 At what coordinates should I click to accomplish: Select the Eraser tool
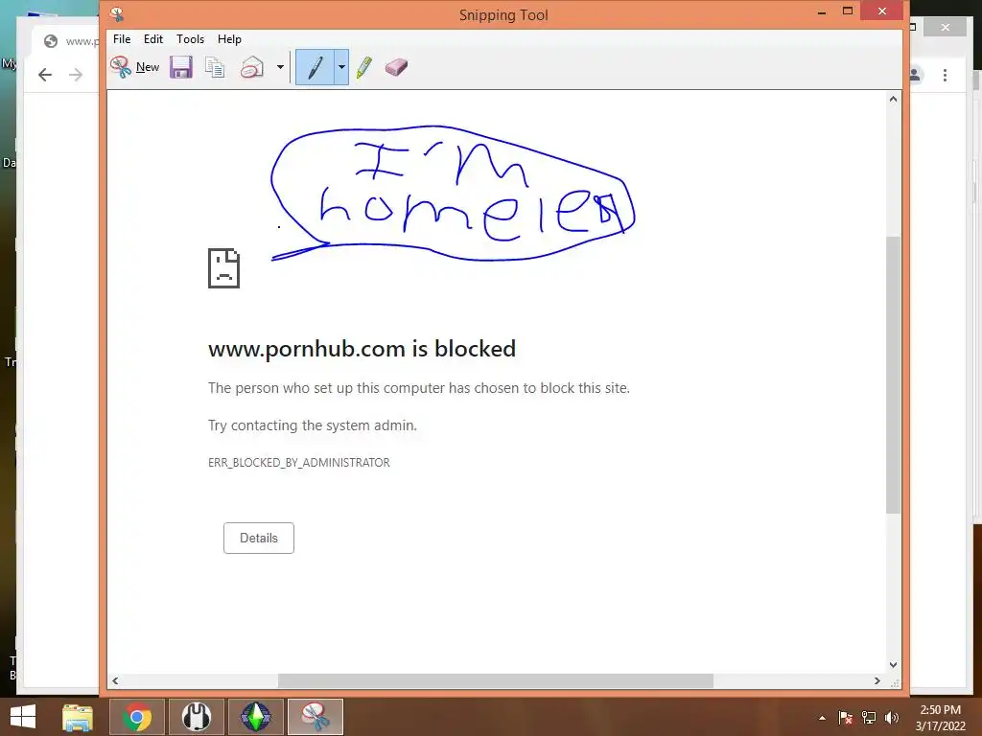(x=396, y=67)
